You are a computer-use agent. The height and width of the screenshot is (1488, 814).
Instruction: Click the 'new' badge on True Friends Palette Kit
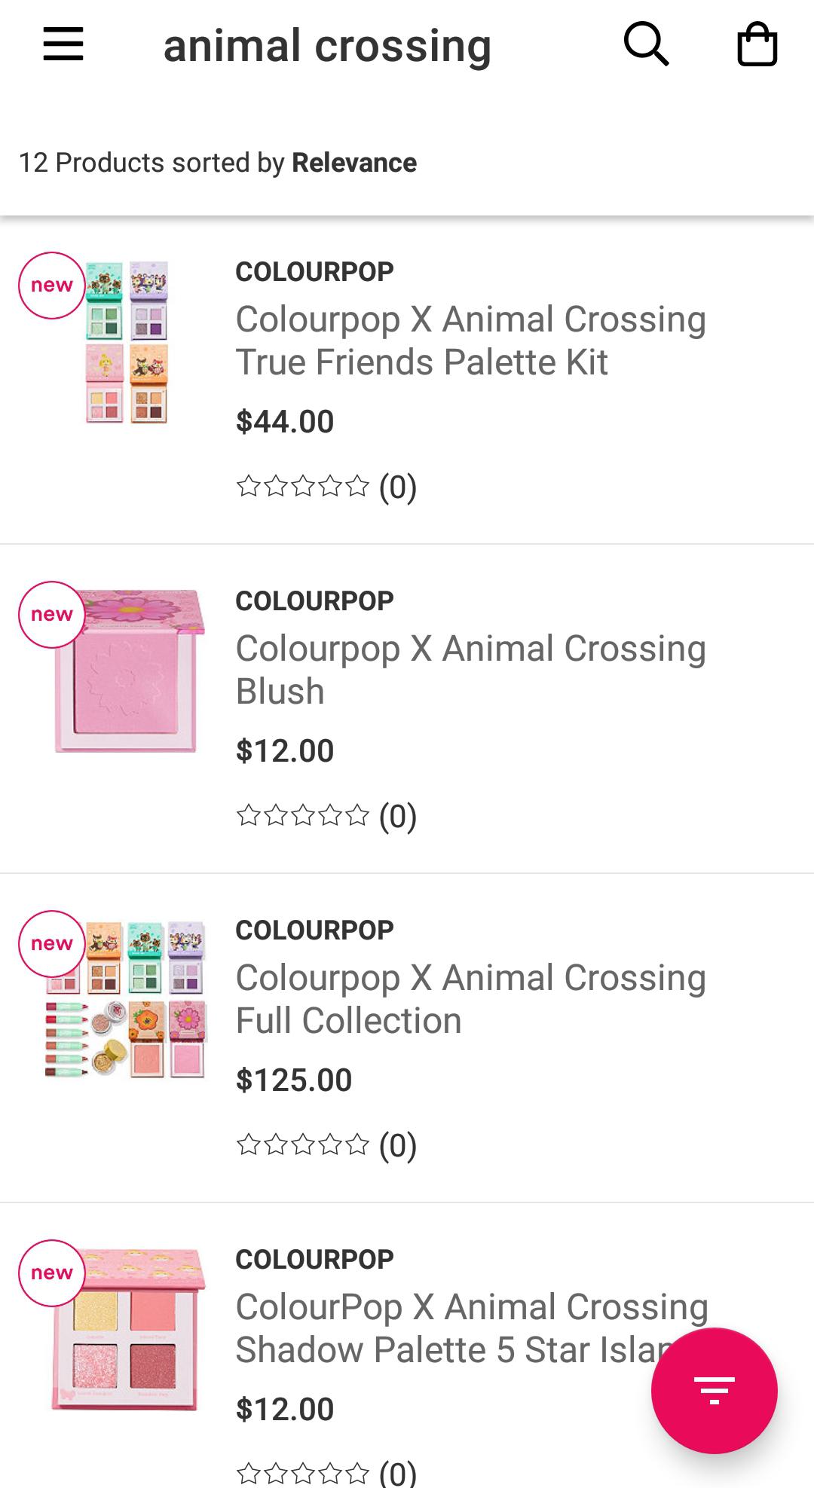50,285
